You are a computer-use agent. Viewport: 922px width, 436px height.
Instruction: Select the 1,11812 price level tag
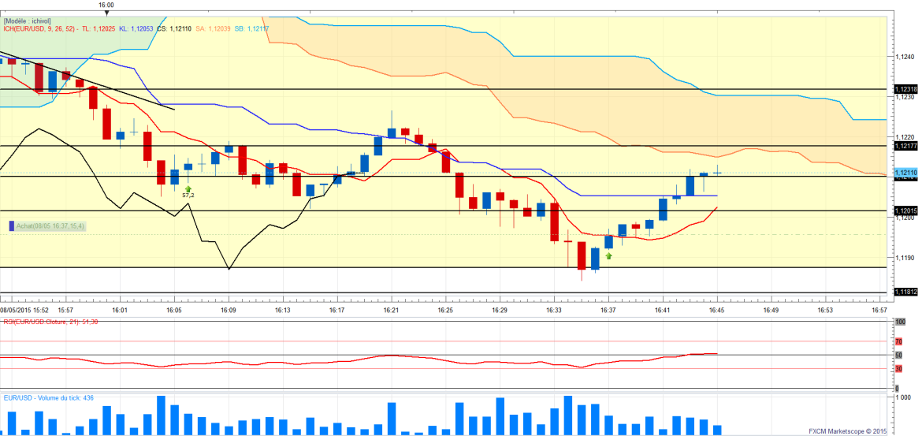coord(906,292)
